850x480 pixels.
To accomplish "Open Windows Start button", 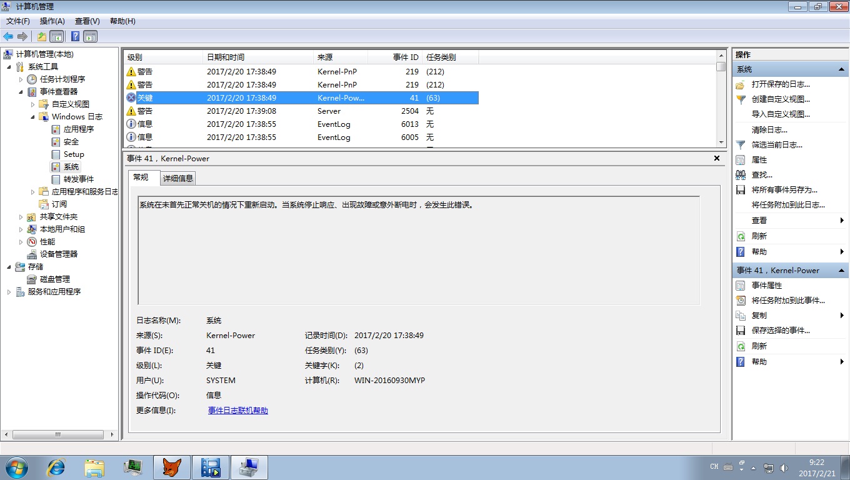I will tap(16, 467).
